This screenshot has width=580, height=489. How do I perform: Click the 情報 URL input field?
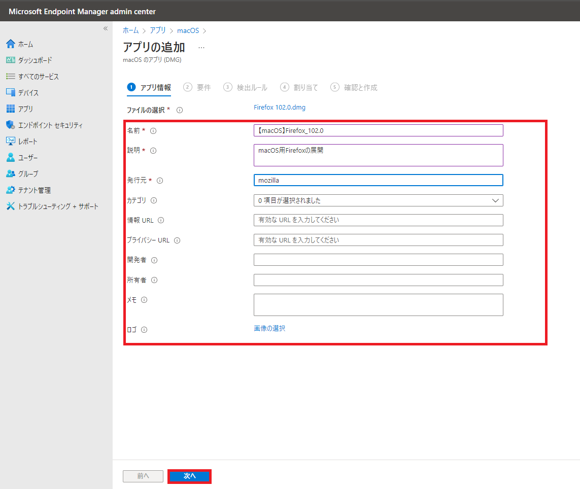[378, 220]
